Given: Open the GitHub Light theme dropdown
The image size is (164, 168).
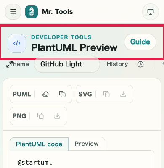Looking at the screenshot, I should click(x=67, y=64).
